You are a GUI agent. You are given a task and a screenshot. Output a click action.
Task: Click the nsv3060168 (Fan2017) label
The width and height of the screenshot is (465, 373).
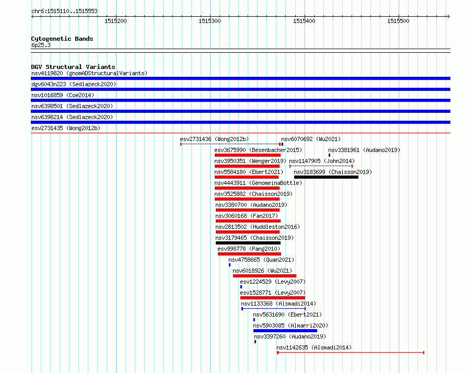click(x=247, y=216)
